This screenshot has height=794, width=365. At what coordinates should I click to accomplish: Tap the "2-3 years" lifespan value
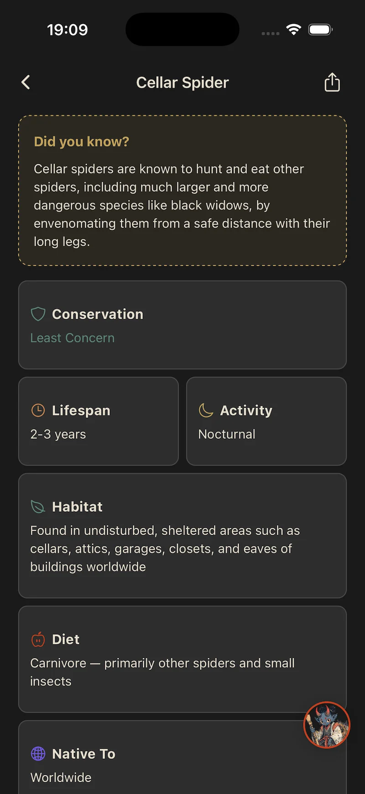click(x=58, y=434)
